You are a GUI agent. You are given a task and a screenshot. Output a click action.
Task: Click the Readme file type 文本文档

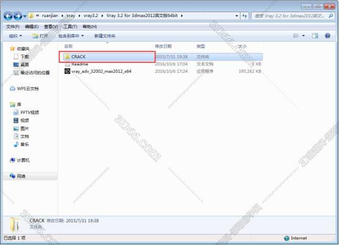[205, 64]
